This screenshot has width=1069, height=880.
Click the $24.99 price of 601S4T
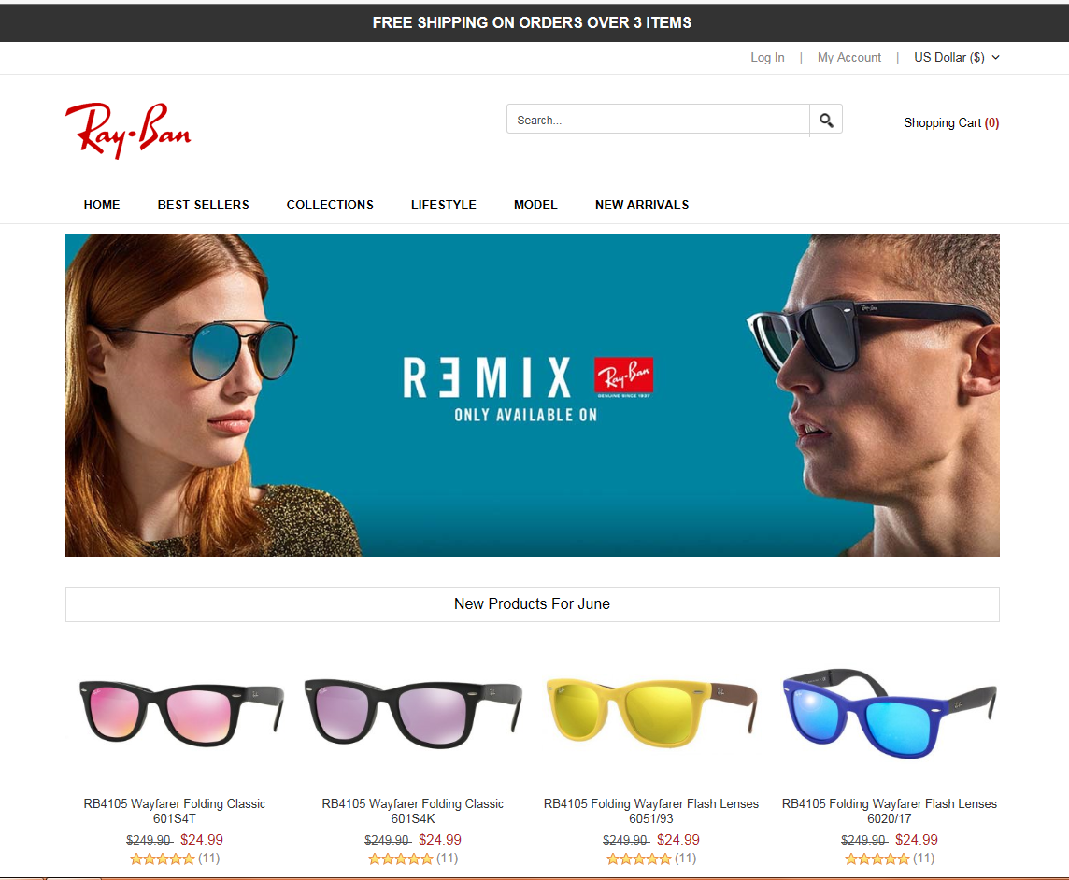tap(202, 840)
